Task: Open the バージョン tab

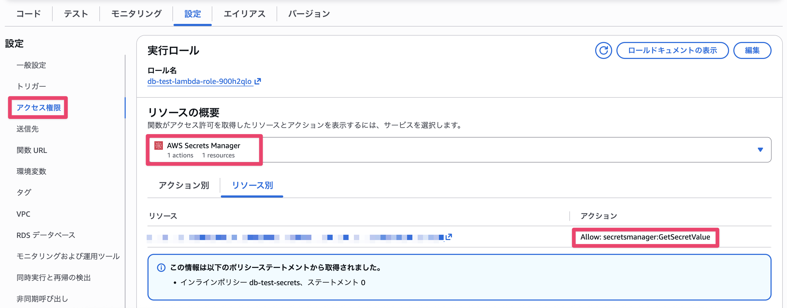Action: coord(309,14)
